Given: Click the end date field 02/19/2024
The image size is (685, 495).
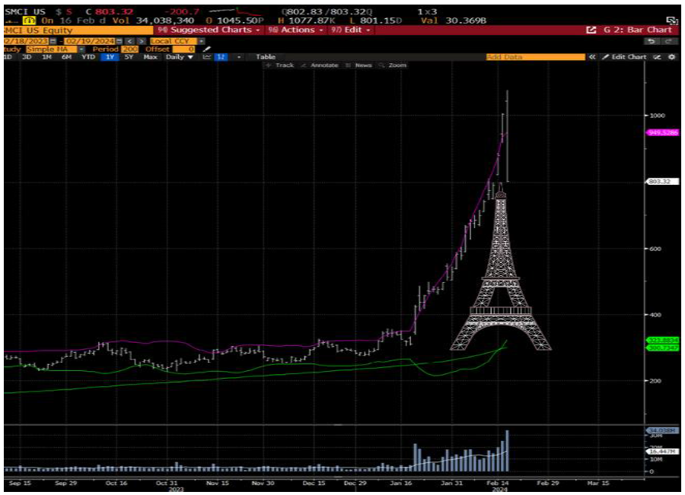Looking at the screenshot, I should tap(90, 40).
